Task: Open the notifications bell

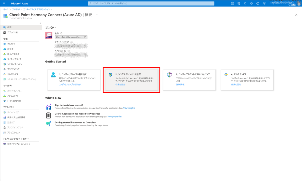Action: pyautogui.click(x=245, y=3)
